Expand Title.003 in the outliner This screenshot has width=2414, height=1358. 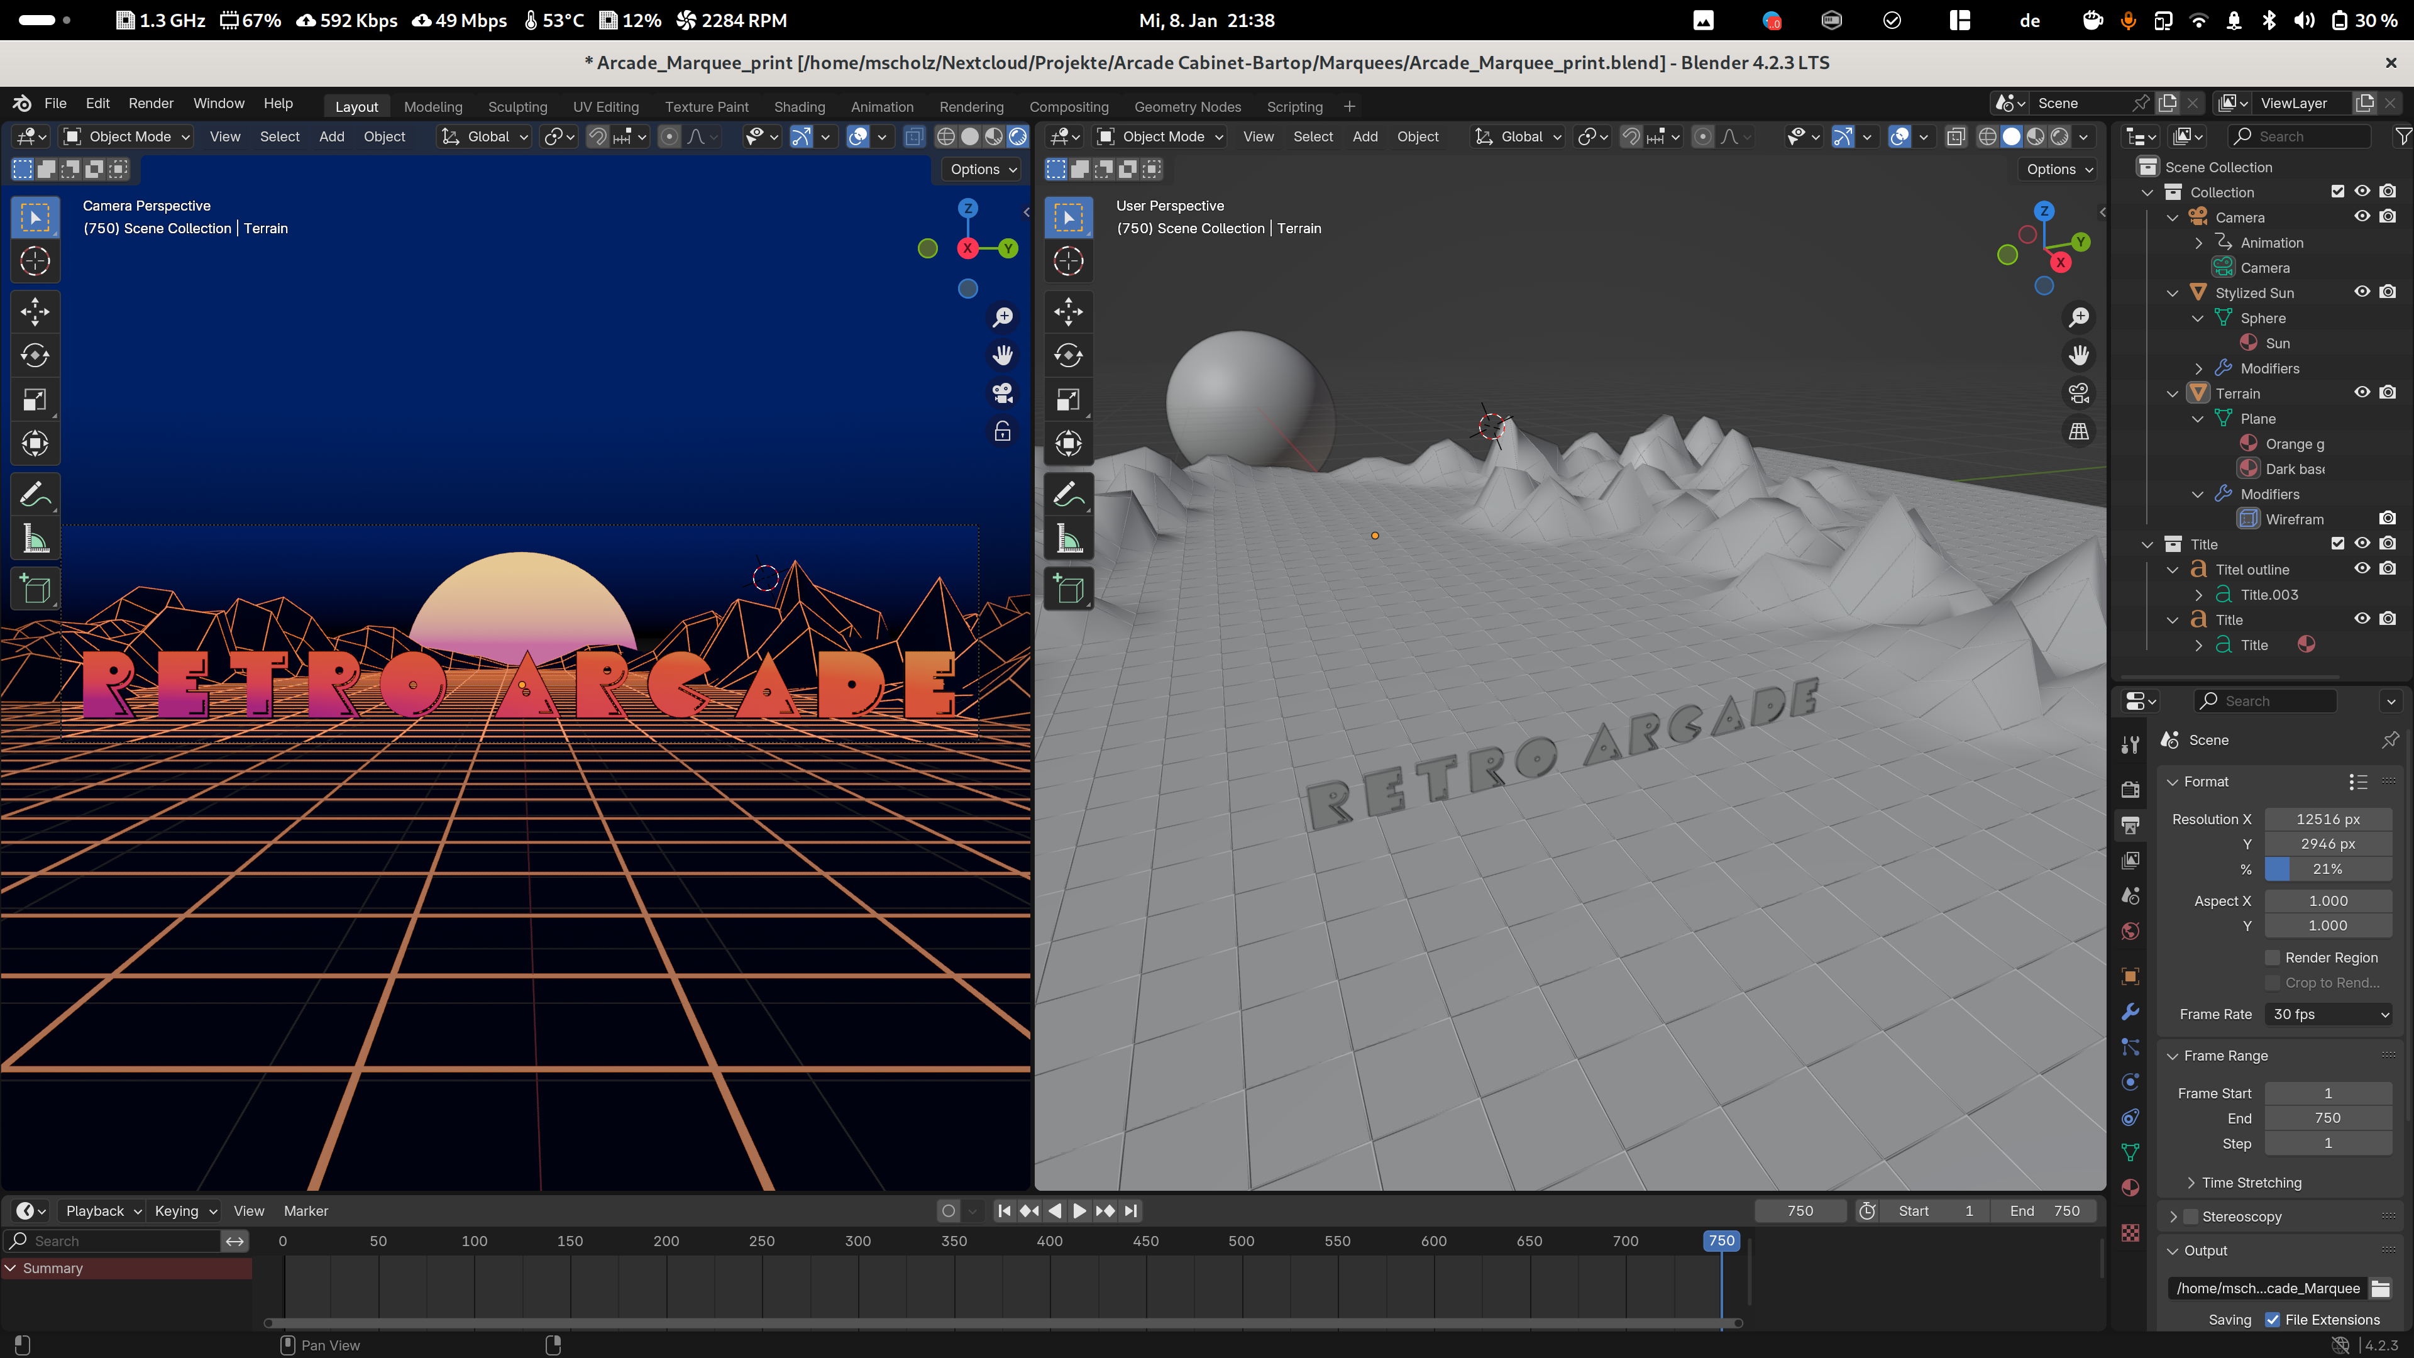coord(2198,595)
